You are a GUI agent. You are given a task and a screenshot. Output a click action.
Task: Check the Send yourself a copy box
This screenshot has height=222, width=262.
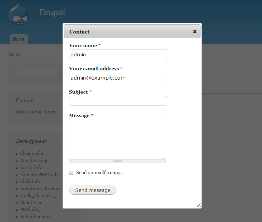pos(71,173)
